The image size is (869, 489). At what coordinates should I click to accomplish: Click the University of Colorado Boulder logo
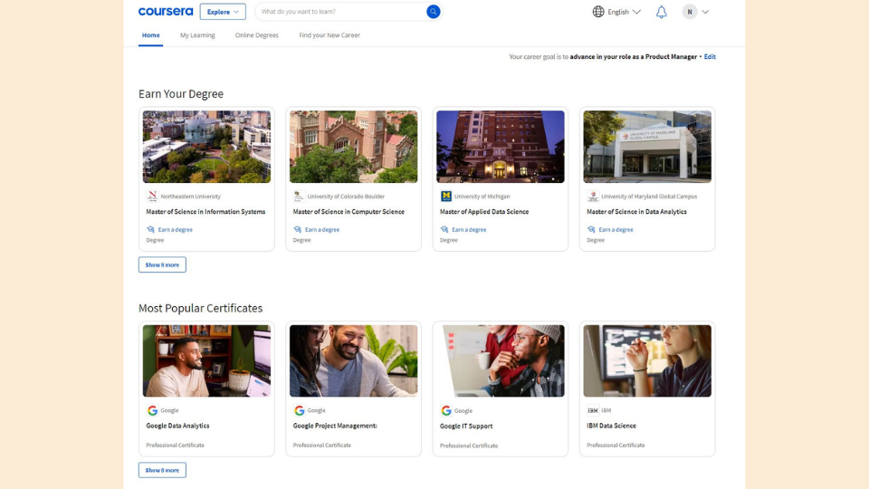tap(299, 197)
